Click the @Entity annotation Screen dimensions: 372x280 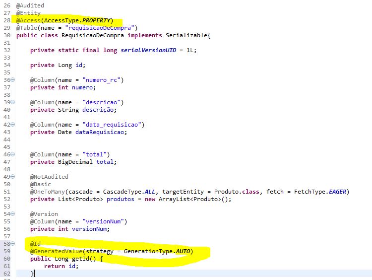pos(28,13)
